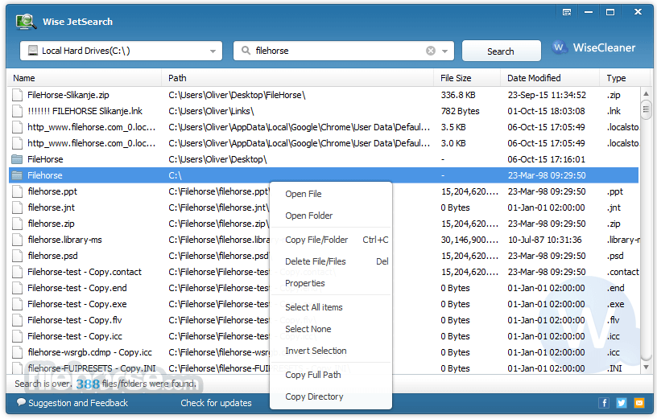Choose Copy Directory menu entry
657x419 pixels.
point(331,396)
